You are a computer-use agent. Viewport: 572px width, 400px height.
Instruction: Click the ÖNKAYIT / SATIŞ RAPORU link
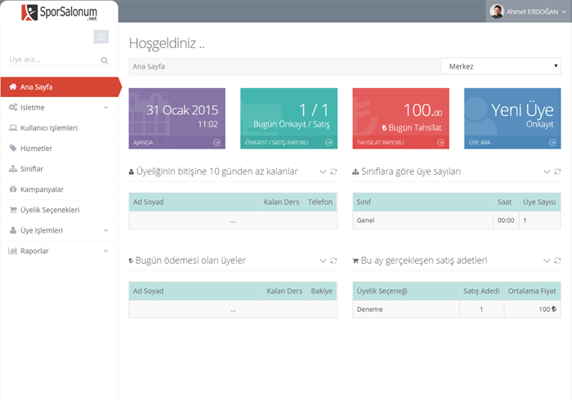coord(276,142)
